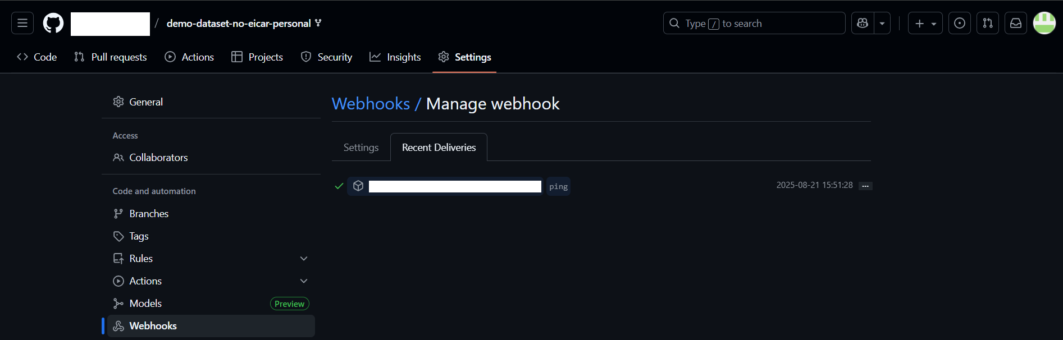
Task: Click the play icon beside sidebar Actions
Action: point(118,281)
